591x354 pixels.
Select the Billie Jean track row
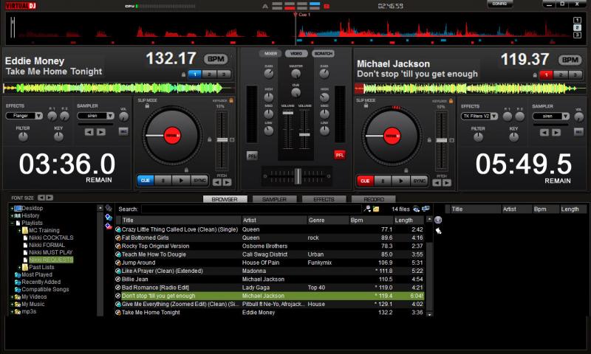(269, 279)
